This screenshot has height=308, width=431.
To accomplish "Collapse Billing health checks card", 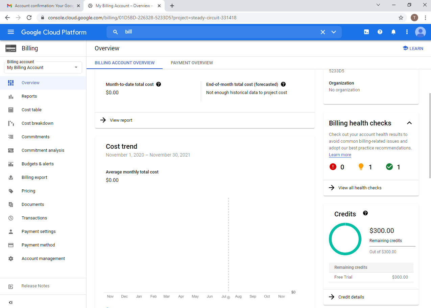I will (409, 123).
